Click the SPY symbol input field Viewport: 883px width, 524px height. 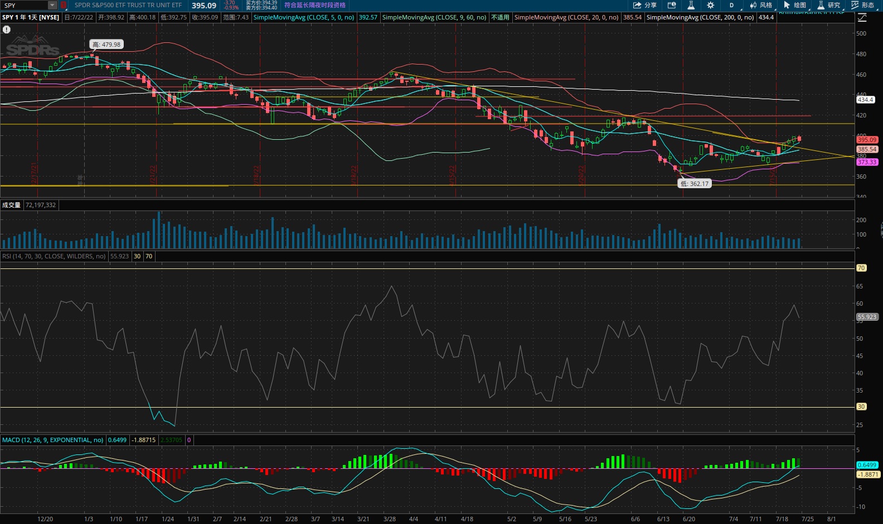(25, 5)
